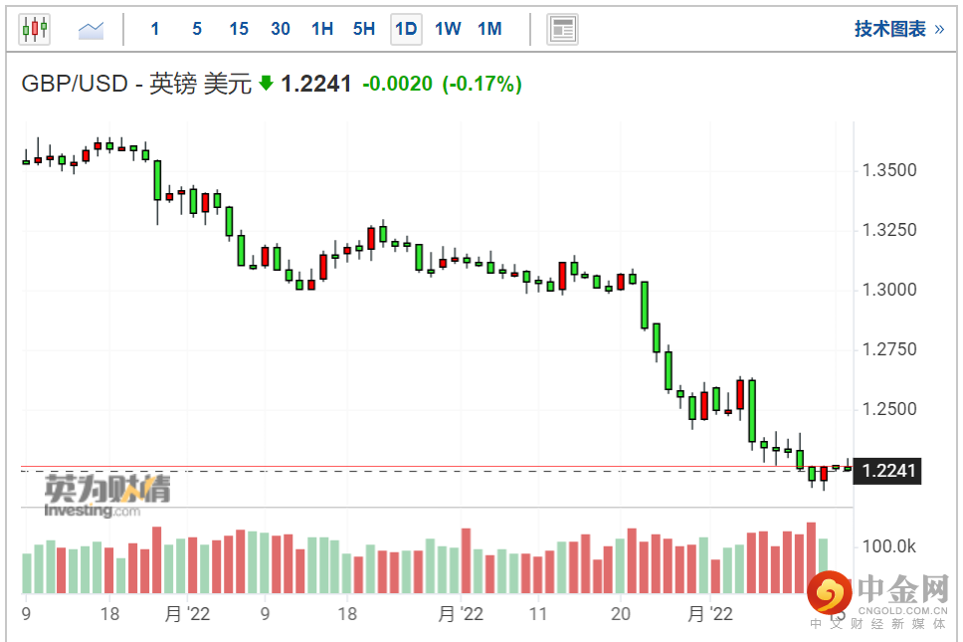Set chart to 1M monthly interval
The width and height of the screenshot is (963, 642).
pyautogui.click(x=489, y=29)
